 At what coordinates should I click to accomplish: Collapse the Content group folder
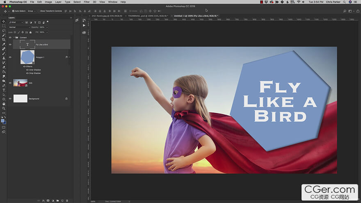point(14,37)
